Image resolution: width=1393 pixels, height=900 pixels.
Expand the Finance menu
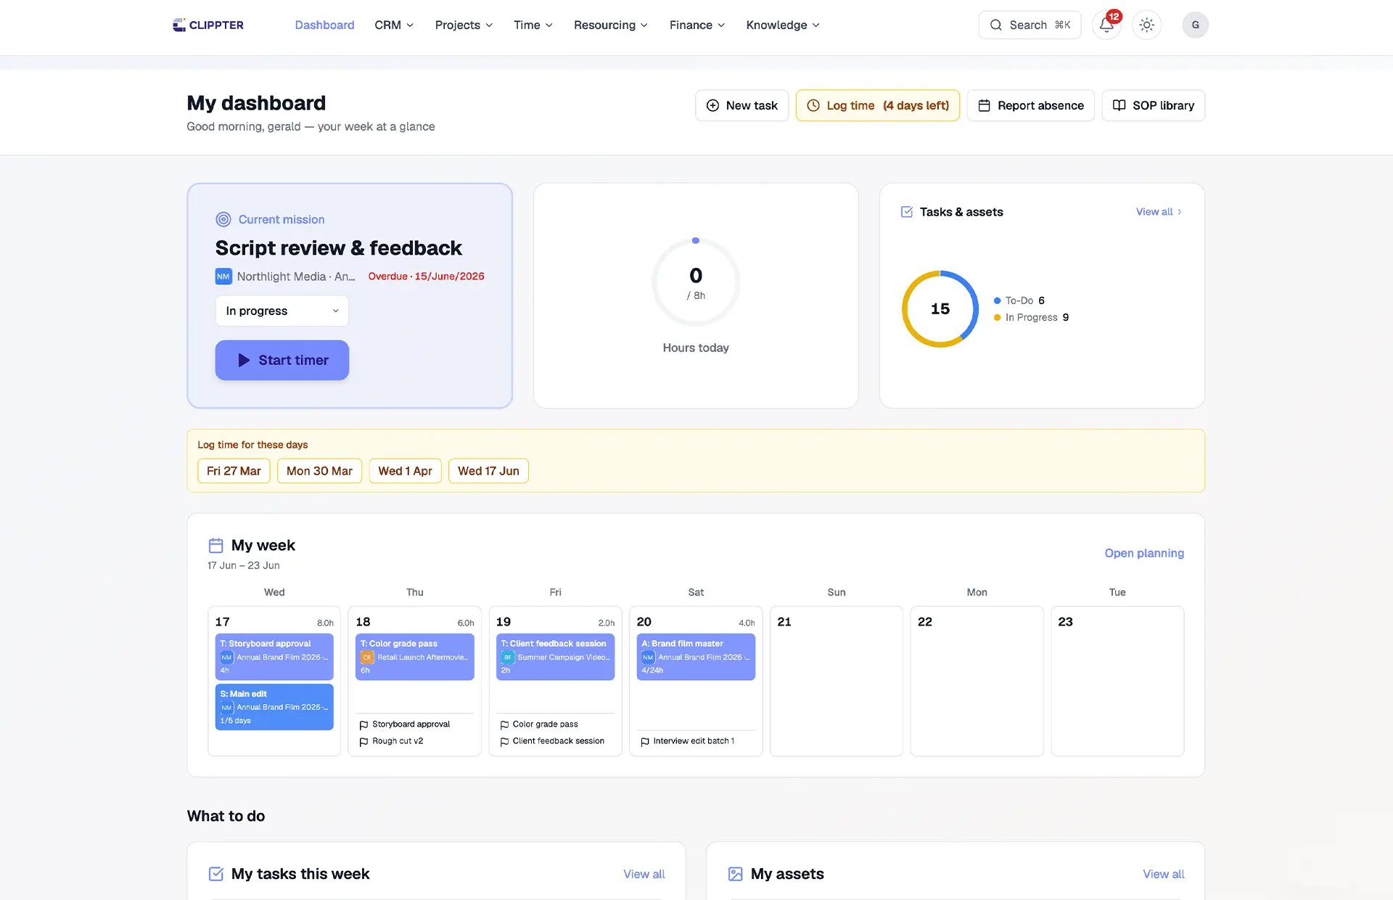pyautogui.click(x=697, y=25)
